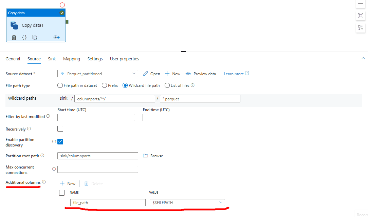Enable the Recursively checkbox
368x217 pixels.
(60, 129)
